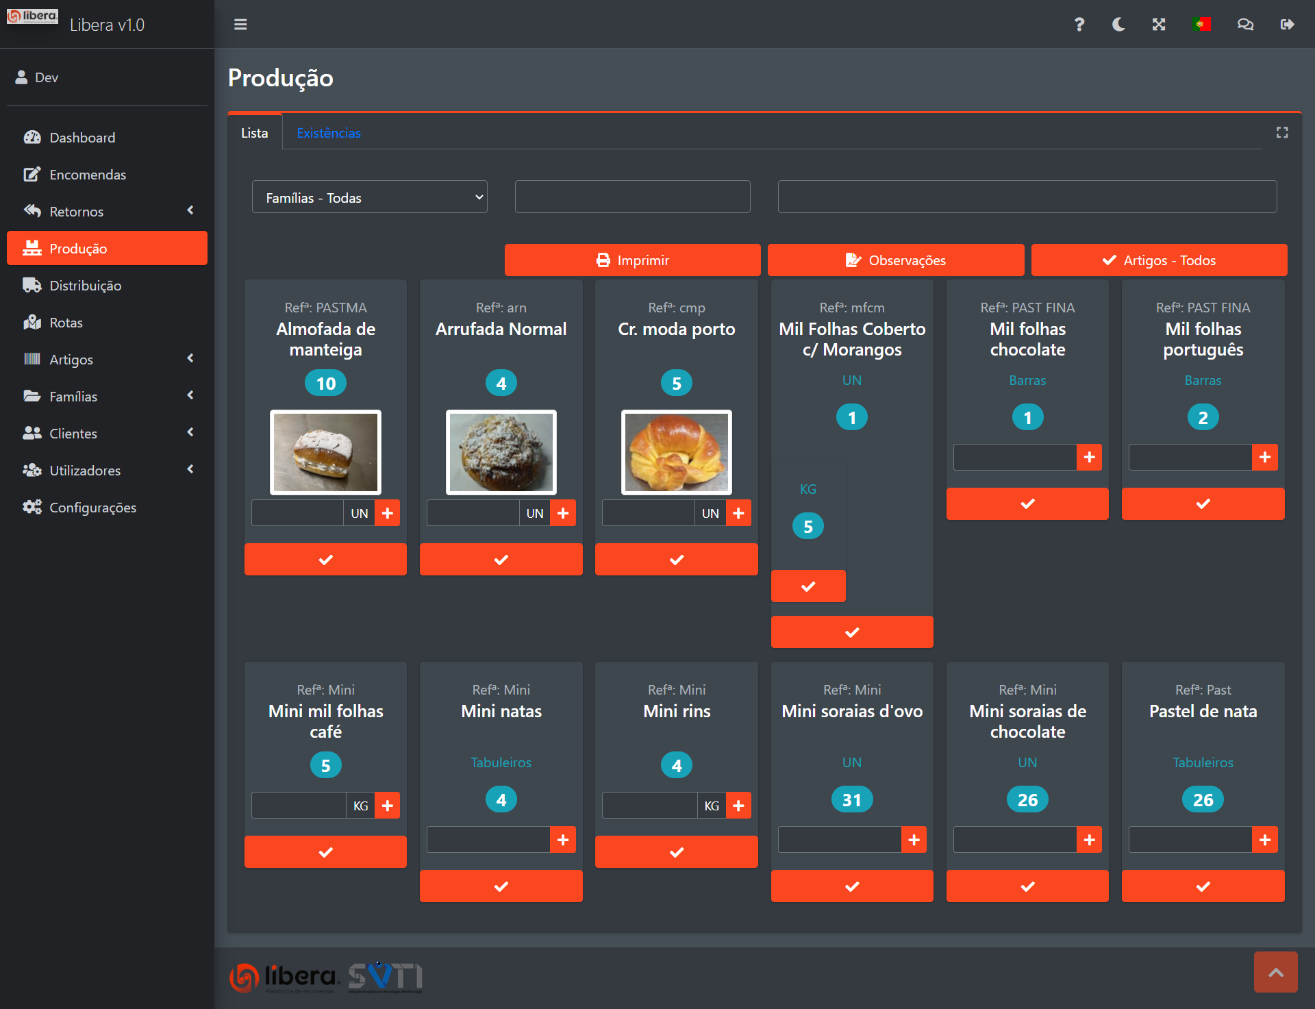
Task: Click the Observações button
Action: tap(896, 260)
